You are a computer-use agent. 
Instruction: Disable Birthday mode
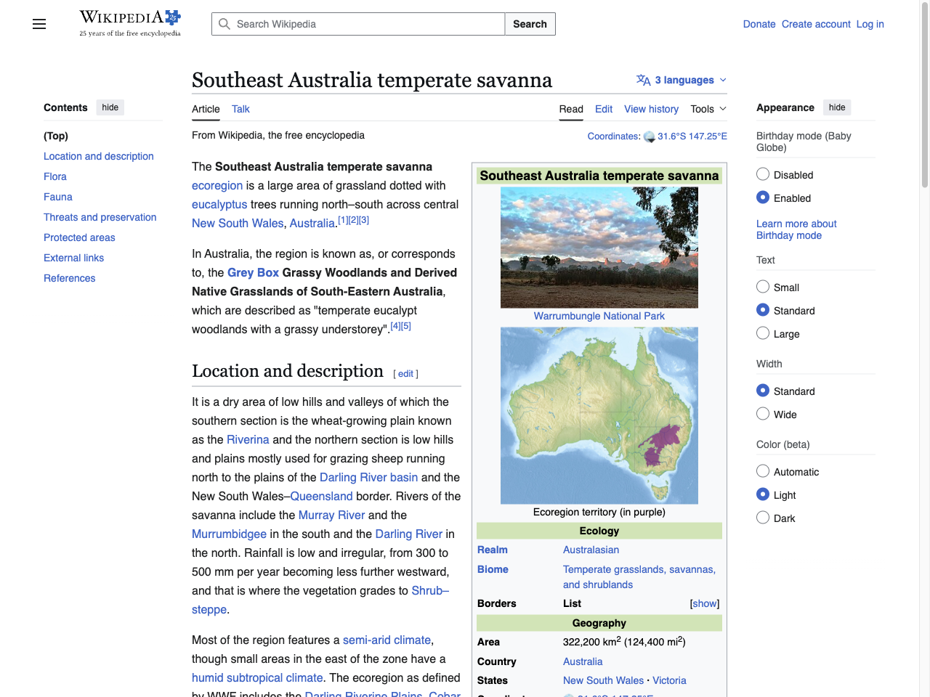point(763,174)
